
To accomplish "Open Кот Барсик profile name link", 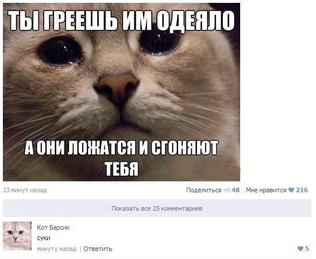I will coord(53,227).
